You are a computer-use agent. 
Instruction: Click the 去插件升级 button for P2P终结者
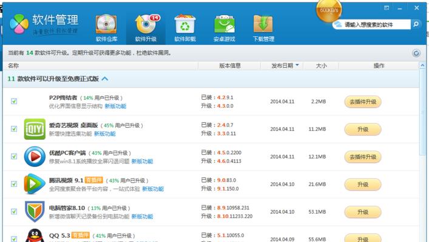(363, 102)
